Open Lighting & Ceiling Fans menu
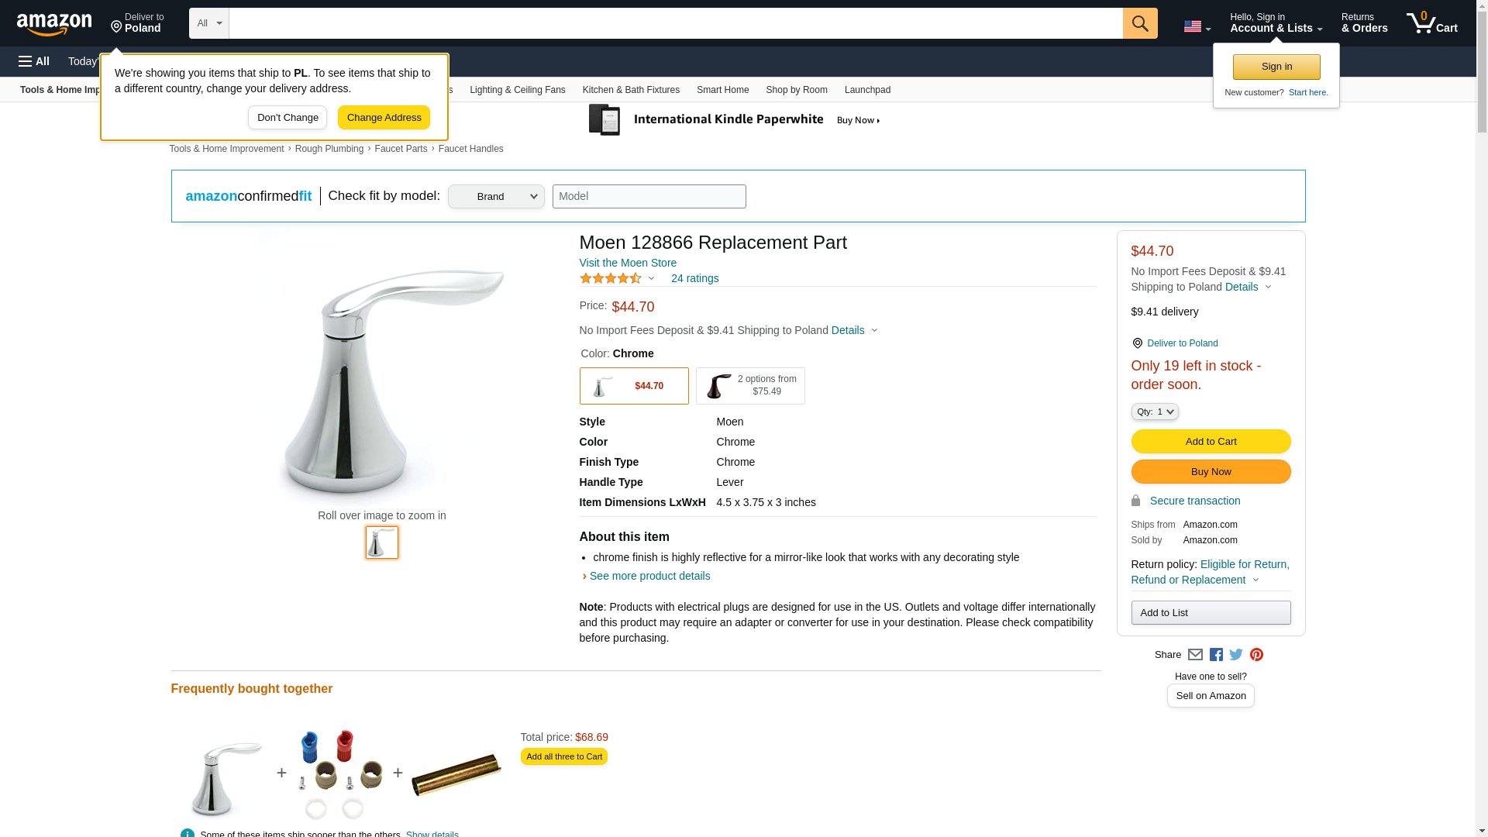 click(517, 90)
